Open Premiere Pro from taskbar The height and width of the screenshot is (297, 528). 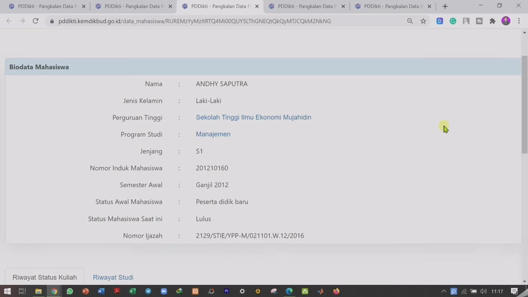point(226,291)
